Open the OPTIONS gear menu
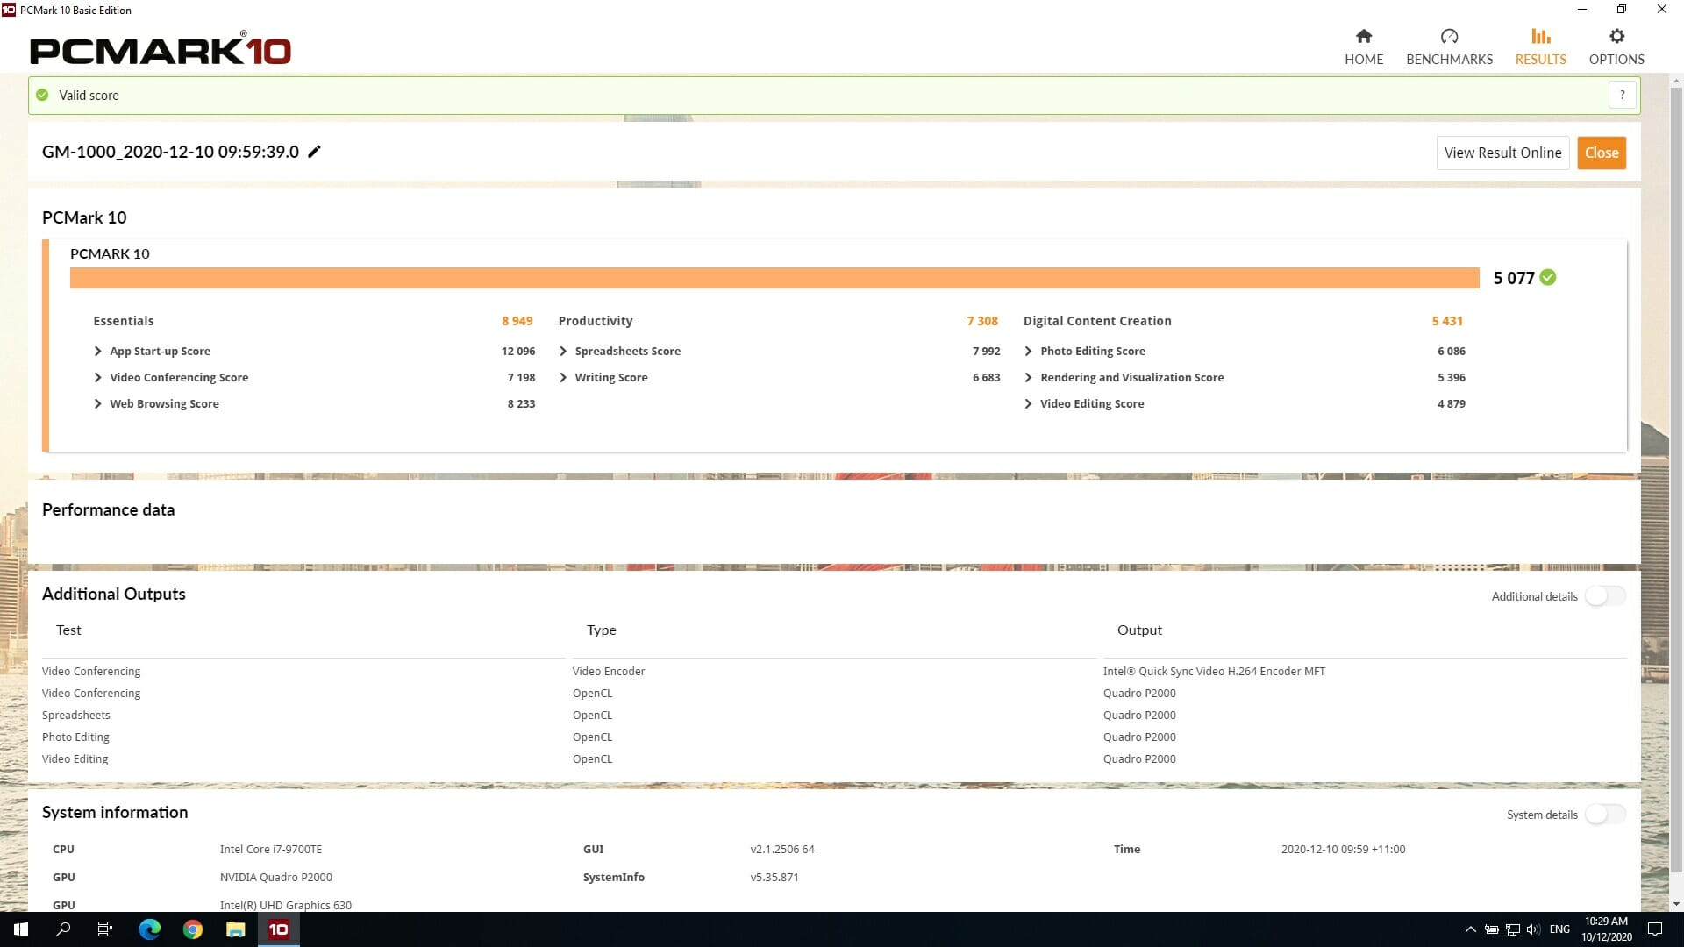Screen dimensions: 1684x947 (x=1616, y=46)
